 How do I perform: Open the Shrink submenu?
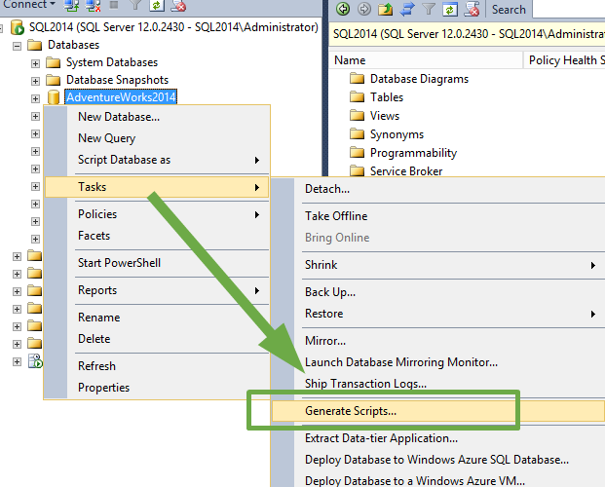point(438,265)
